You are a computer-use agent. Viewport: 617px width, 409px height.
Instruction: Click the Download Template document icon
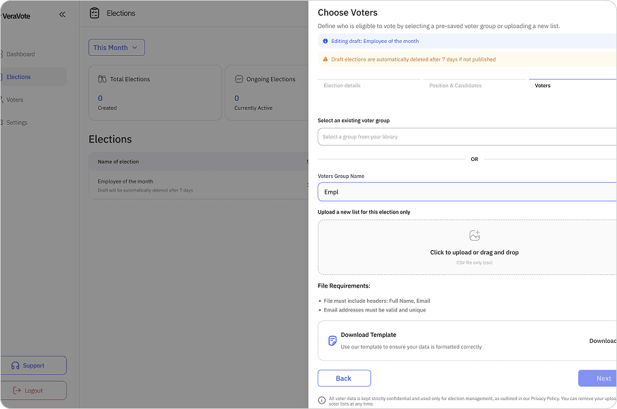click(x=332, y=339)
